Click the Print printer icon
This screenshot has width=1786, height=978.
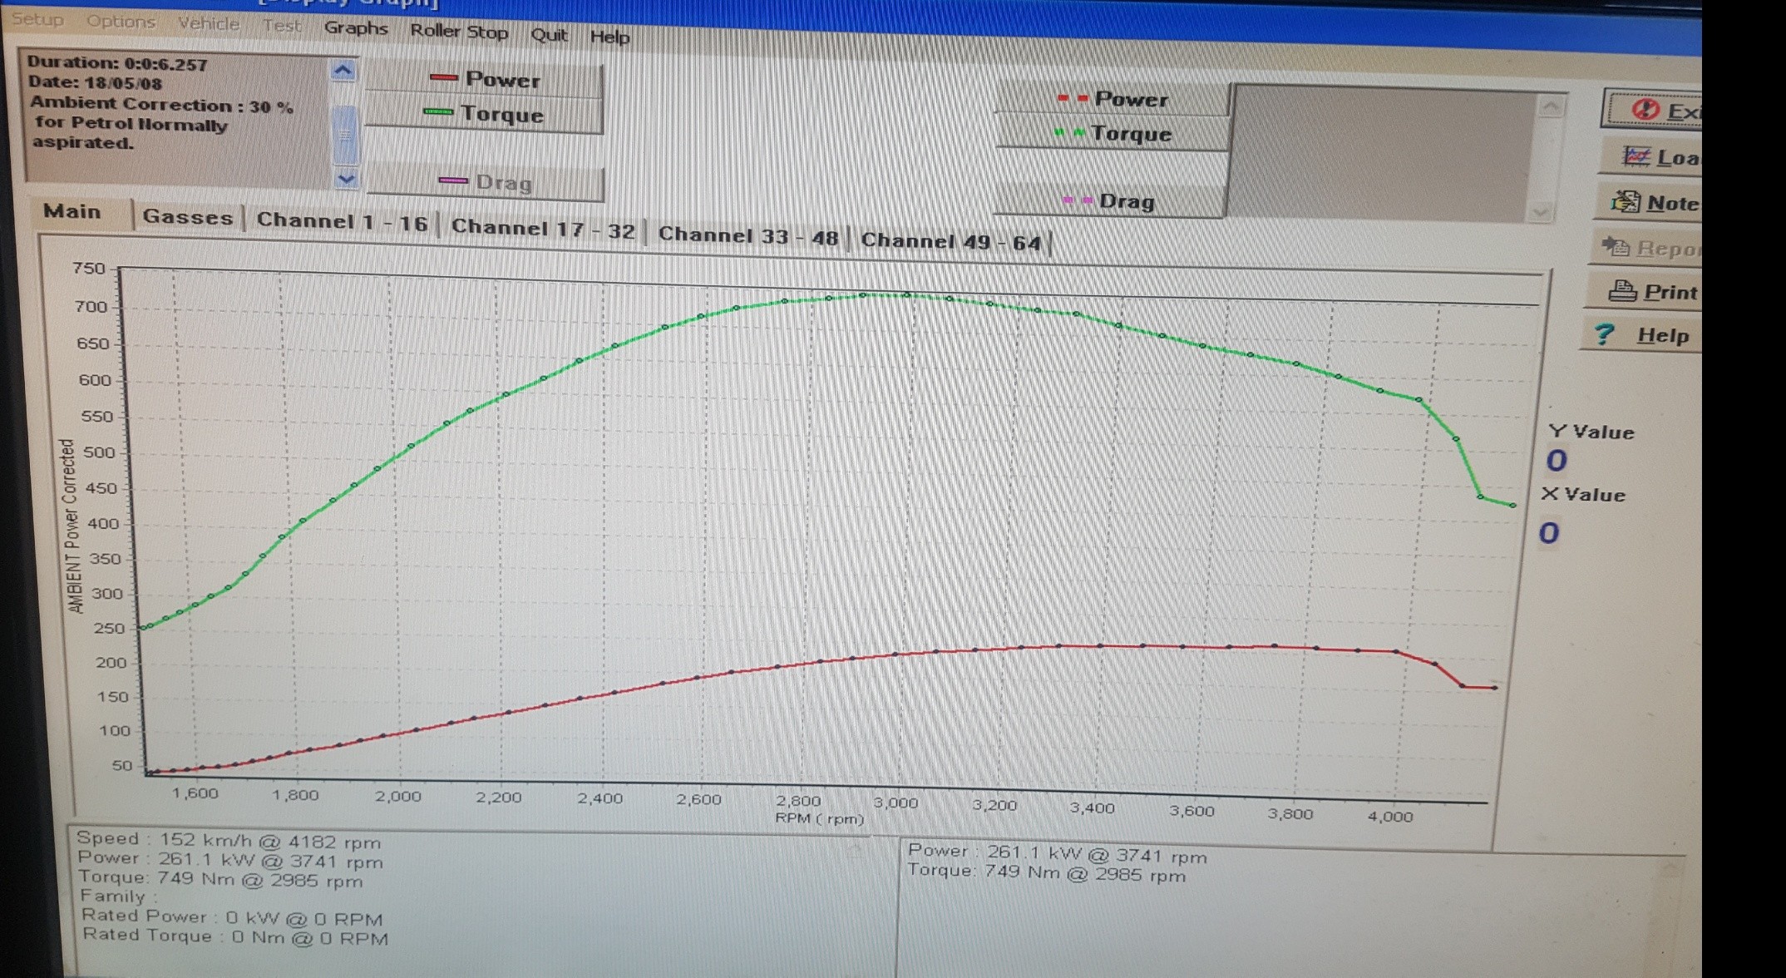tap(1621, 291)
